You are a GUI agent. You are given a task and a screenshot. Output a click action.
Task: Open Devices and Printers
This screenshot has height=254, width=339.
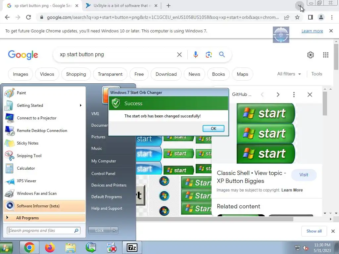click(109, 185)
